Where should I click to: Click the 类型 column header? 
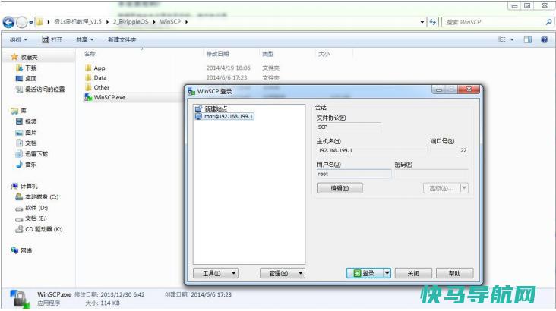[x=267, y=54]
